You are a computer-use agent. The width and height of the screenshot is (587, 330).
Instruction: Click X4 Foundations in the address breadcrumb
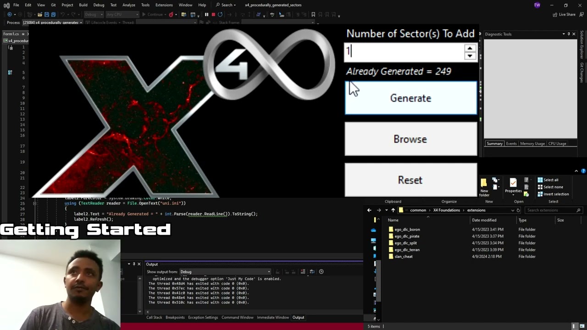[446, 210]
